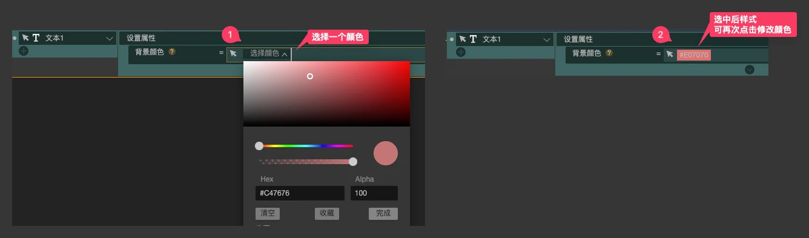809x238 pixels.
Task: Click the pointer icon beside 文本1 in the color-picker panel
Action: (25, 38)
